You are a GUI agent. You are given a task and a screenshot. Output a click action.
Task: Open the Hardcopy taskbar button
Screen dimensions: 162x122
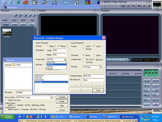tap(93, 117)
